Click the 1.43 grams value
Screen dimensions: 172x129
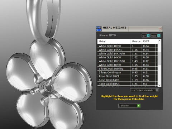pos(135,61)
